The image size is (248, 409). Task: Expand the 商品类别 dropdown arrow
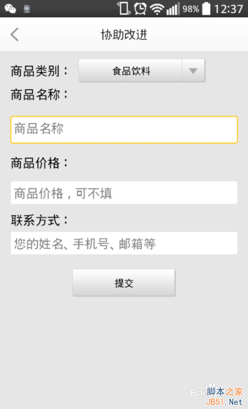coord(193,71)
